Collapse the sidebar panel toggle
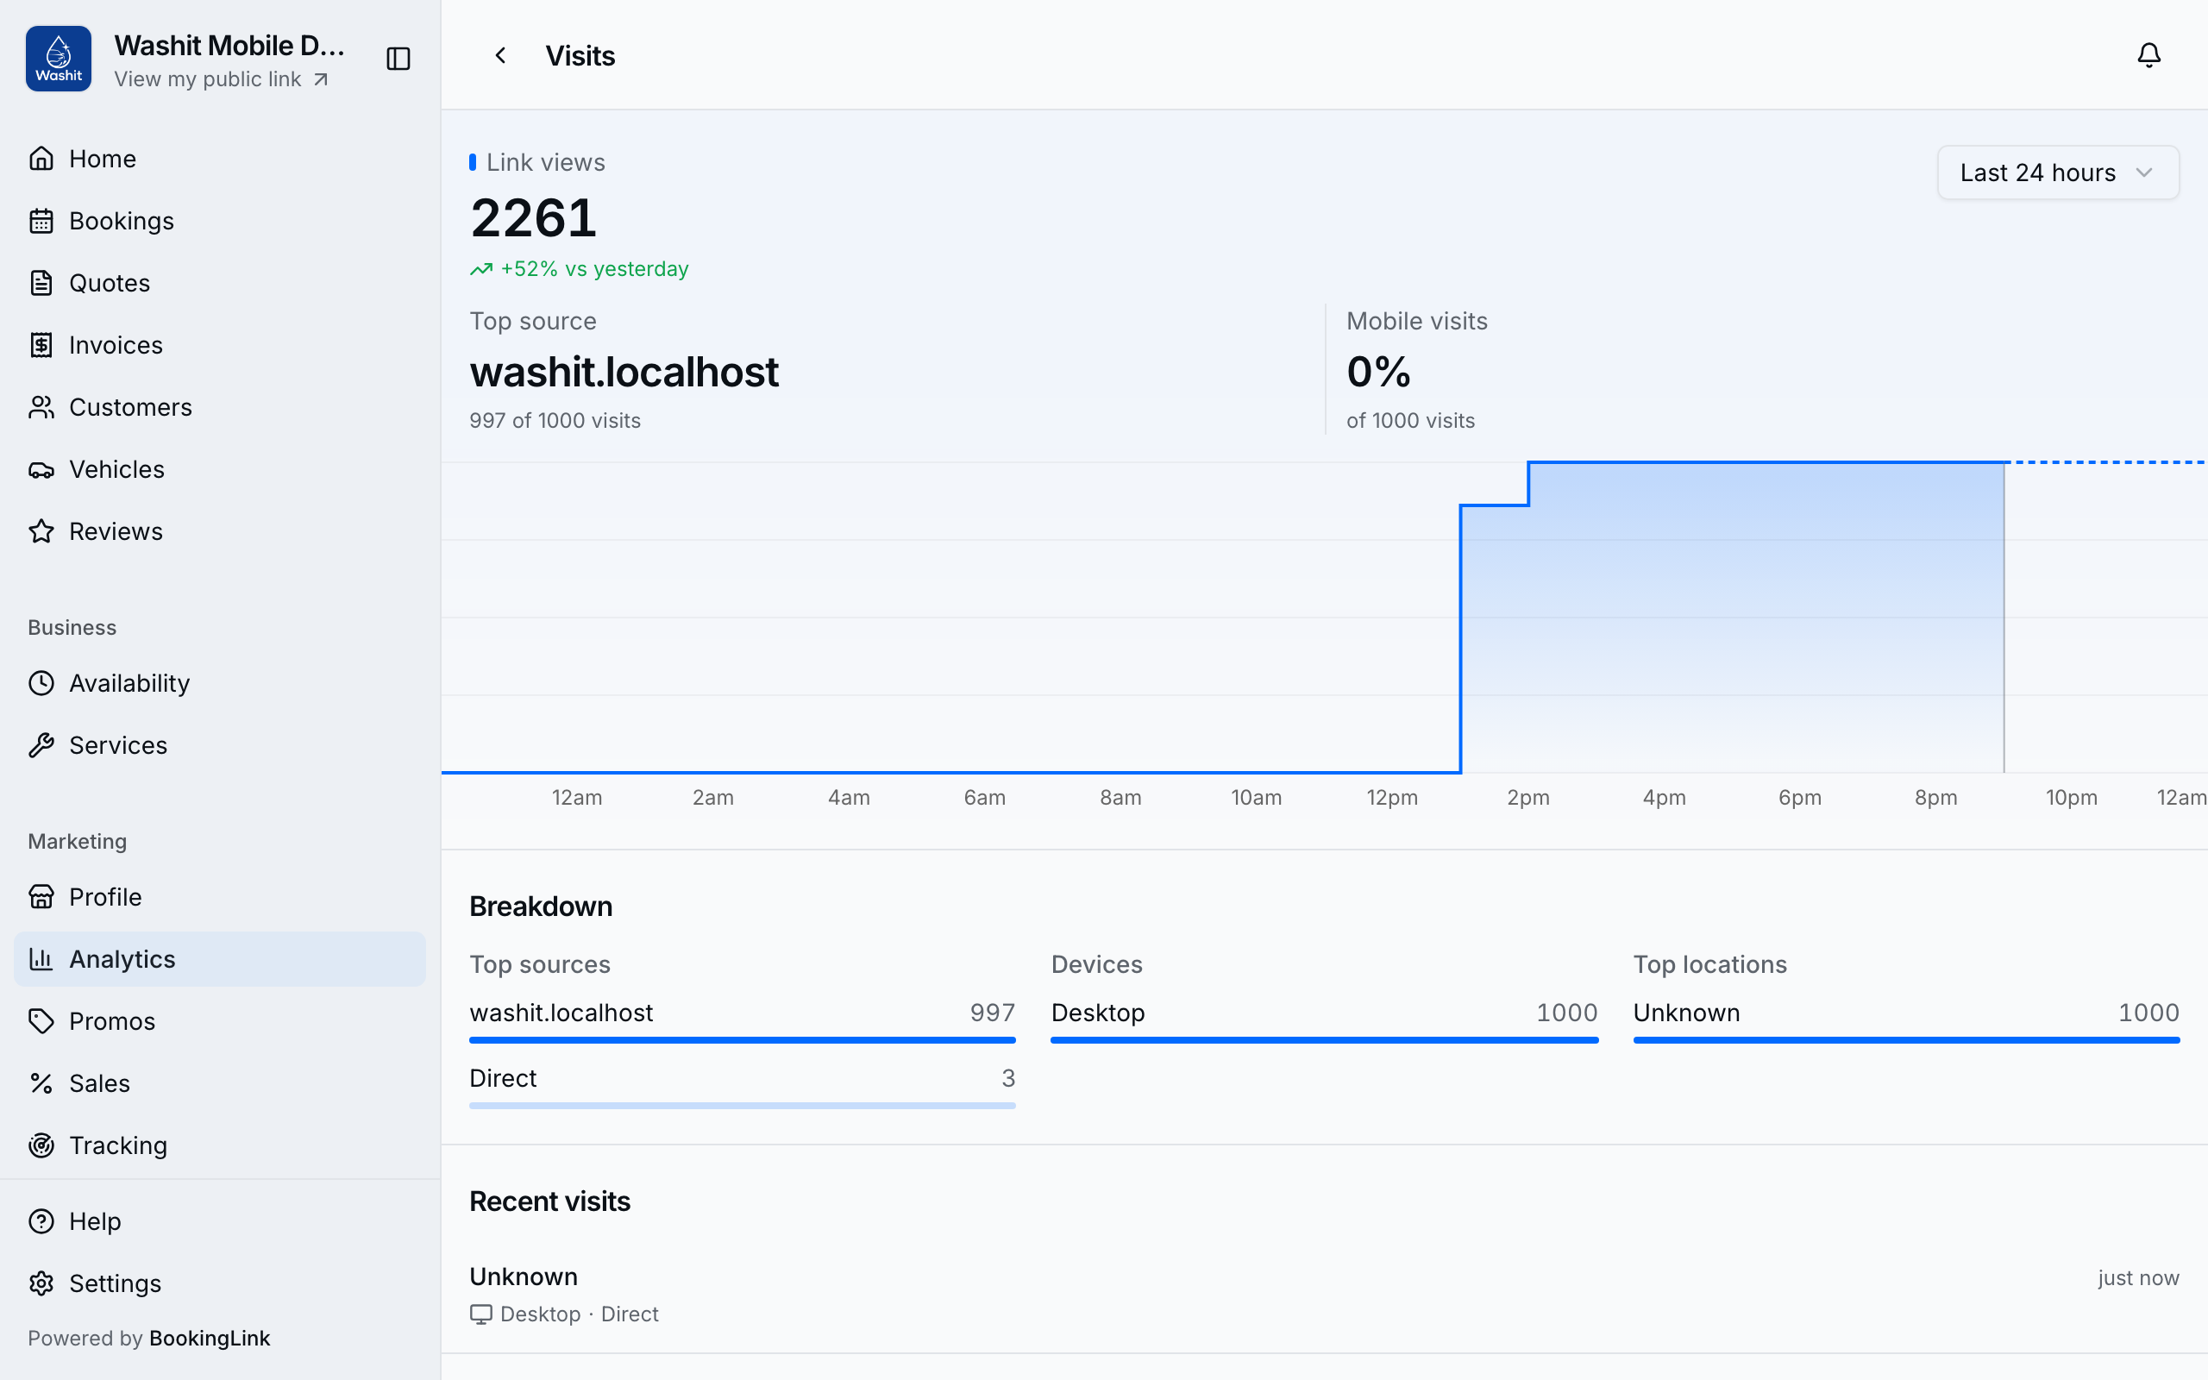2208x1380 pixels. click(x=398, y=59)
